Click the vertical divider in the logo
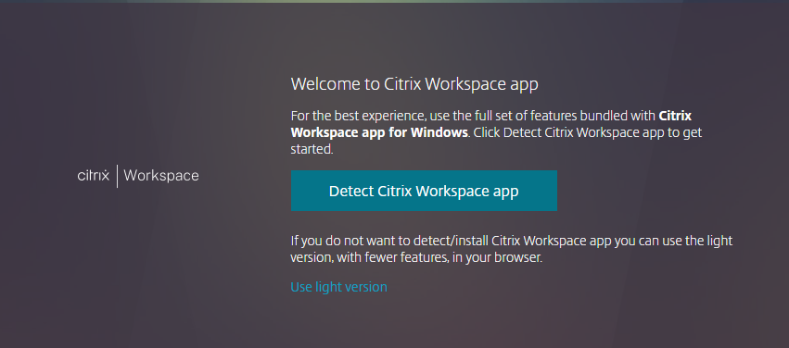Viewport: 789px width, 348px height. (x=117, y=176)
